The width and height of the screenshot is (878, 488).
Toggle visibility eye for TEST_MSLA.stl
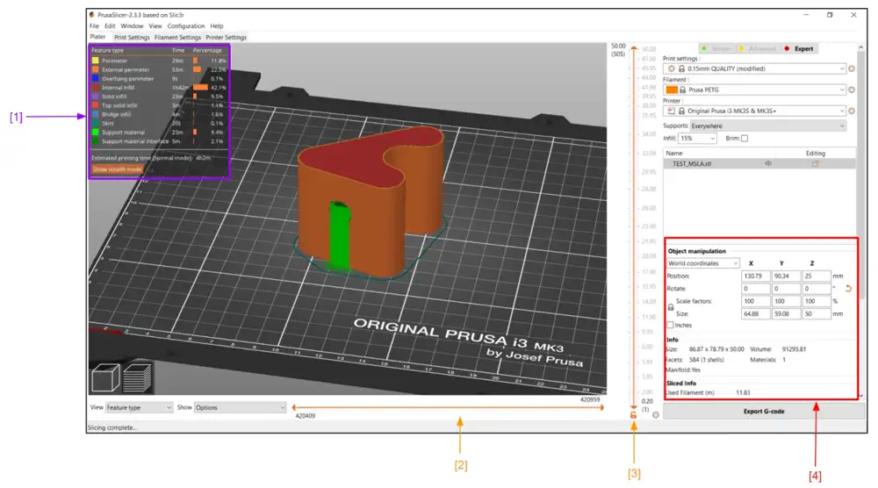coord(768,164)
